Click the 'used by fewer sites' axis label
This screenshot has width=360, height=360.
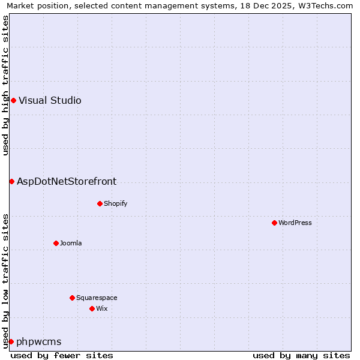click(x=62, y=355)
